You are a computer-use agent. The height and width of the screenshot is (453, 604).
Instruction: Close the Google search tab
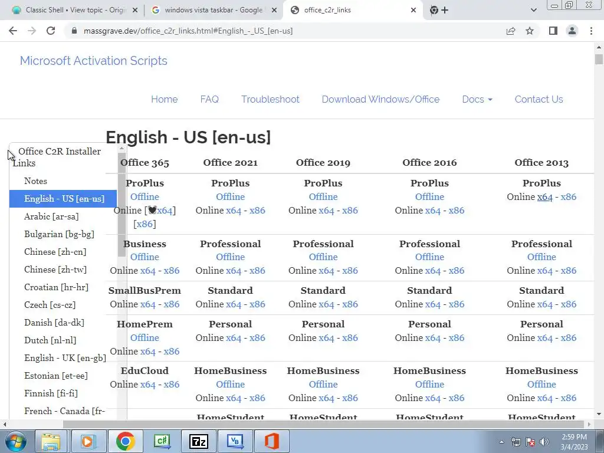pos(274,10)
